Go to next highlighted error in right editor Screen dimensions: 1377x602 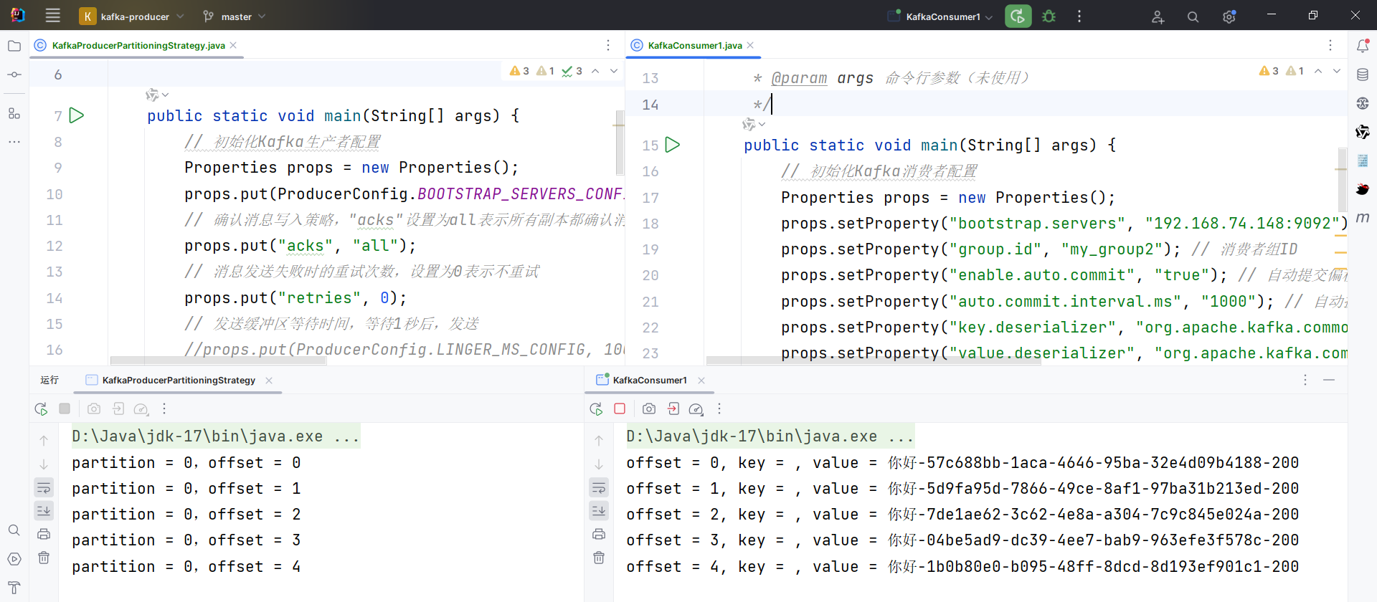click(1337, 71)
